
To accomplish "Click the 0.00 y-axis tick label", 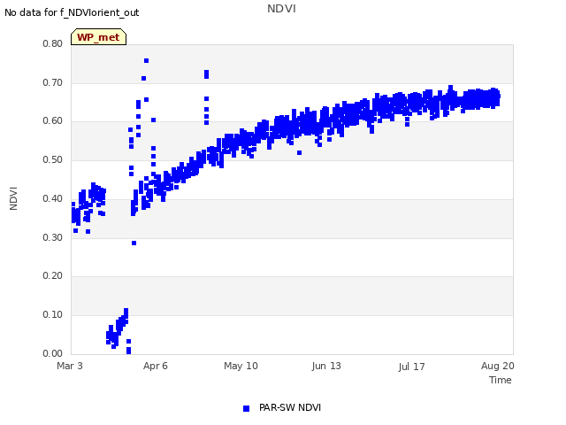I will 53,353.
